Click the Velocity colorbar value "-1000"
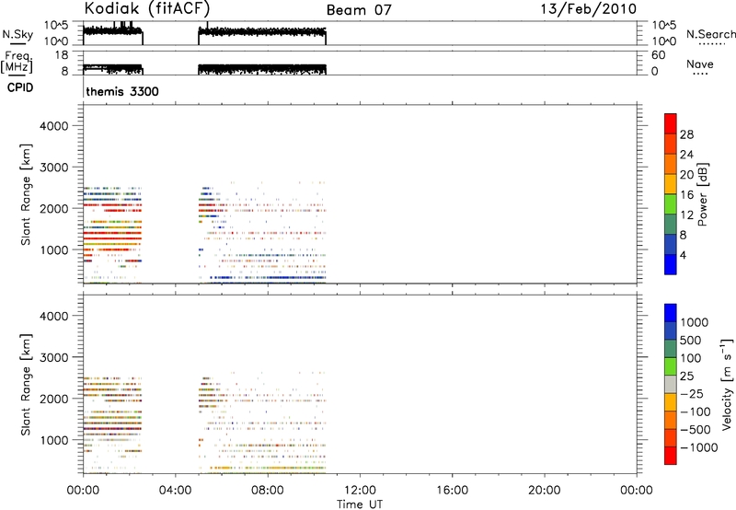This screenshot has width=736, height=510. pos(698,447)
